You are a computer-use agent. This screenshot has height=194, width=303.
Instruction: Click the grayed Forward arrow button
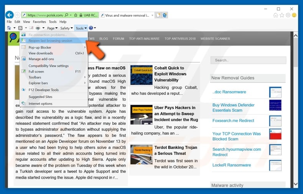coord(17,15)
